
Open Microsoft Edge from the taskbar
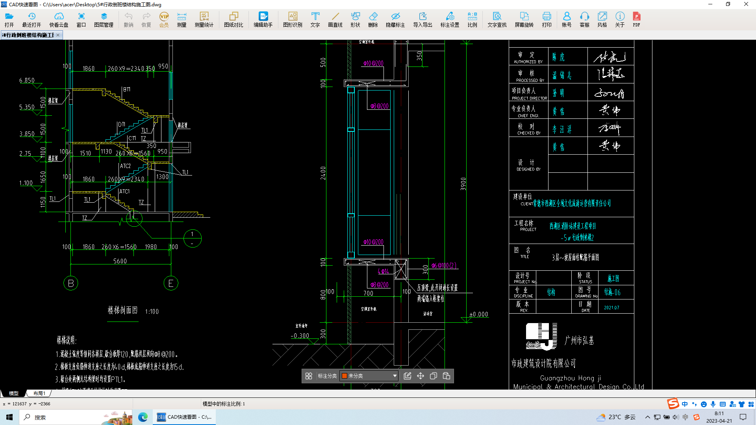(143, 417)
